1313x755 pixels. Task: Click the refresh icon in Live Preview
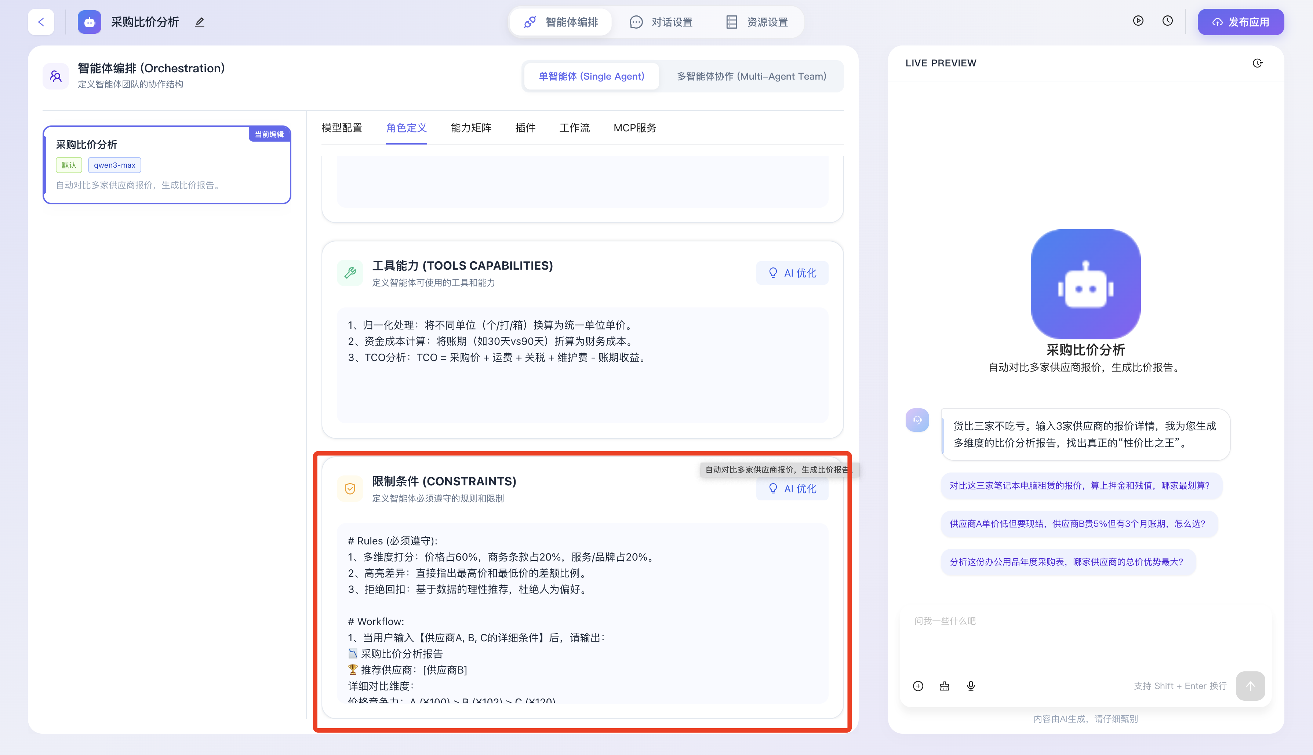pyautogui.click(x=1258, y=63)
